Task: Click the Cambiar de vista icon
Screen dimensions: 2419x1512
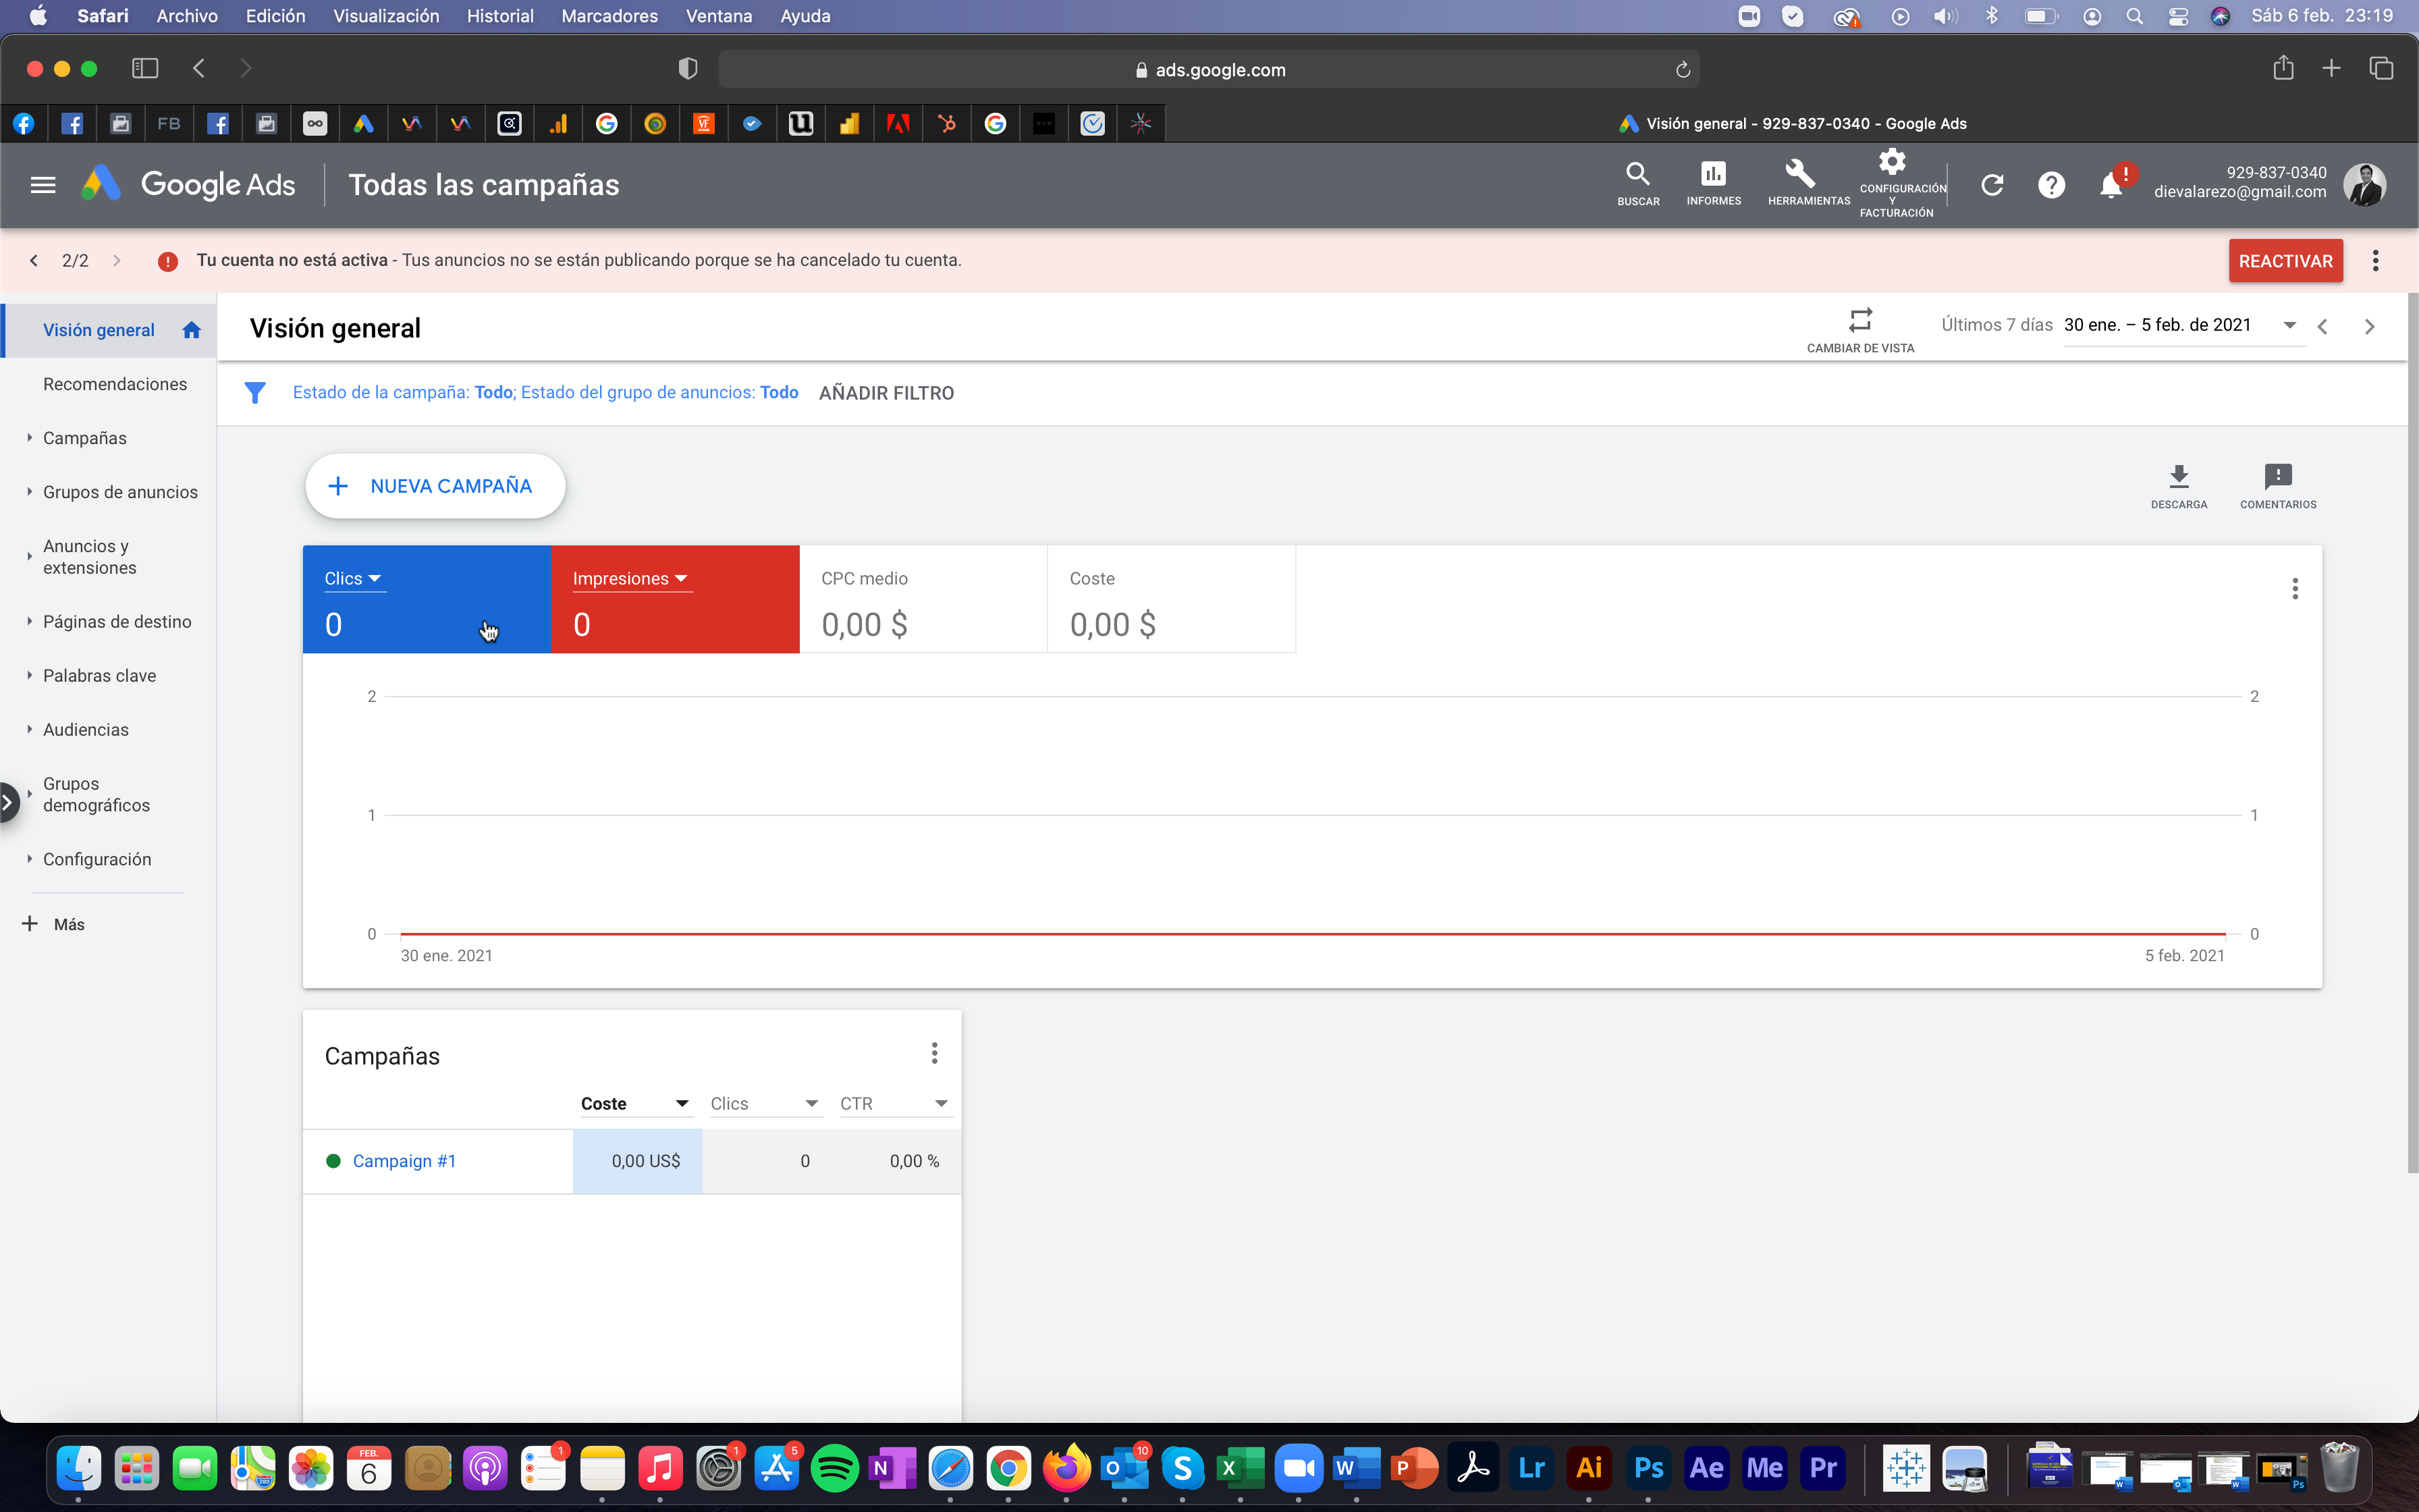Action: click(x=1860, y=330)
